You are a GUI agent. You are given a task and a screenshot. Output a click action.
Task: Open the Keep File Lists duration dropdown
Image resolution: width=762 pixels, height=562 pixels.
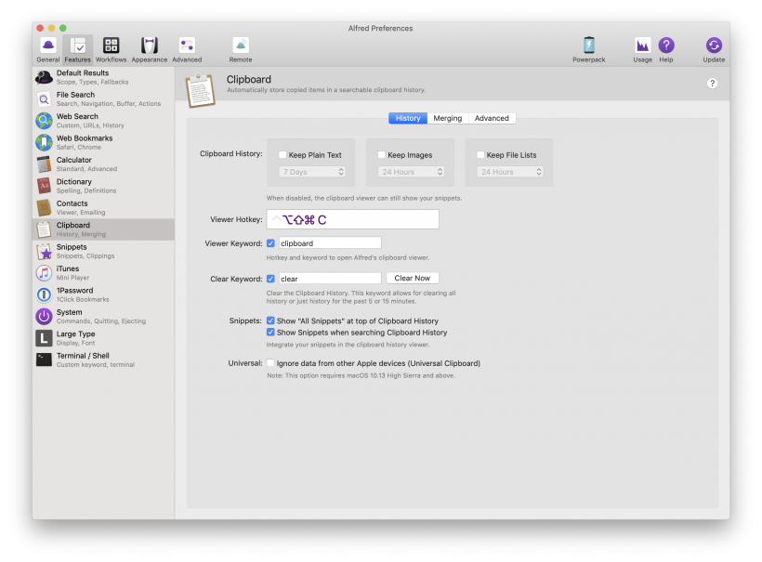click(x=510, y=172)
